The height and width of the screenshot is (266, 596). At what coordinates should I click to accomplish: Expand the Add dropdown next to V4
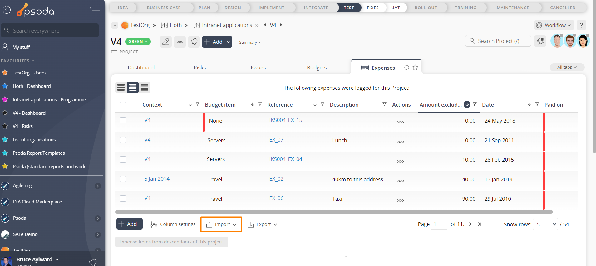click(x=228, y=42)
